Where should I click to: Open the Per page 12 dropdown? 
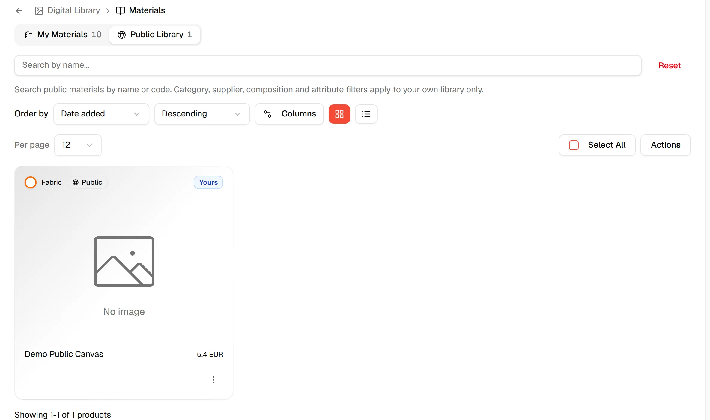click(78, 145)
